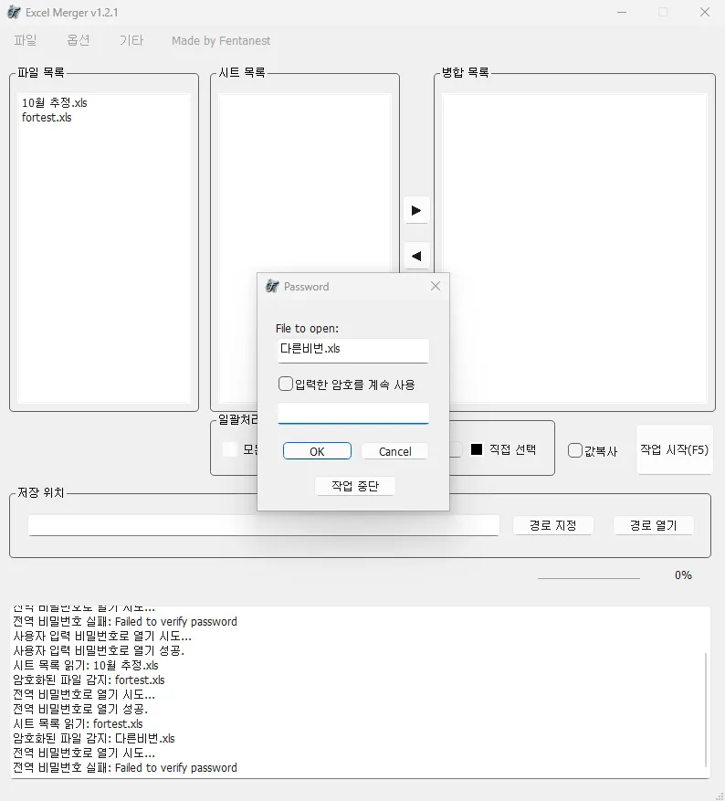
Task: Close the Password dialog with X
Action: [435, 286]
